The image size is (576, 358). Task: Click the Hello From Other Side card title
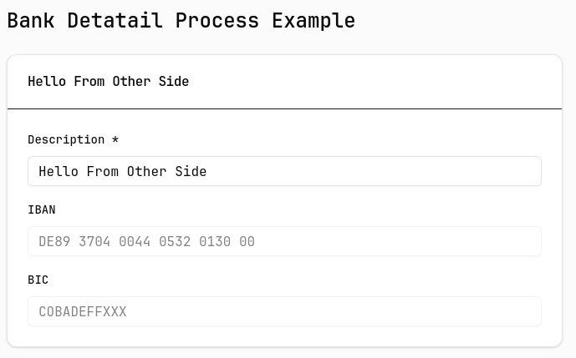click(x=109, y=82)
